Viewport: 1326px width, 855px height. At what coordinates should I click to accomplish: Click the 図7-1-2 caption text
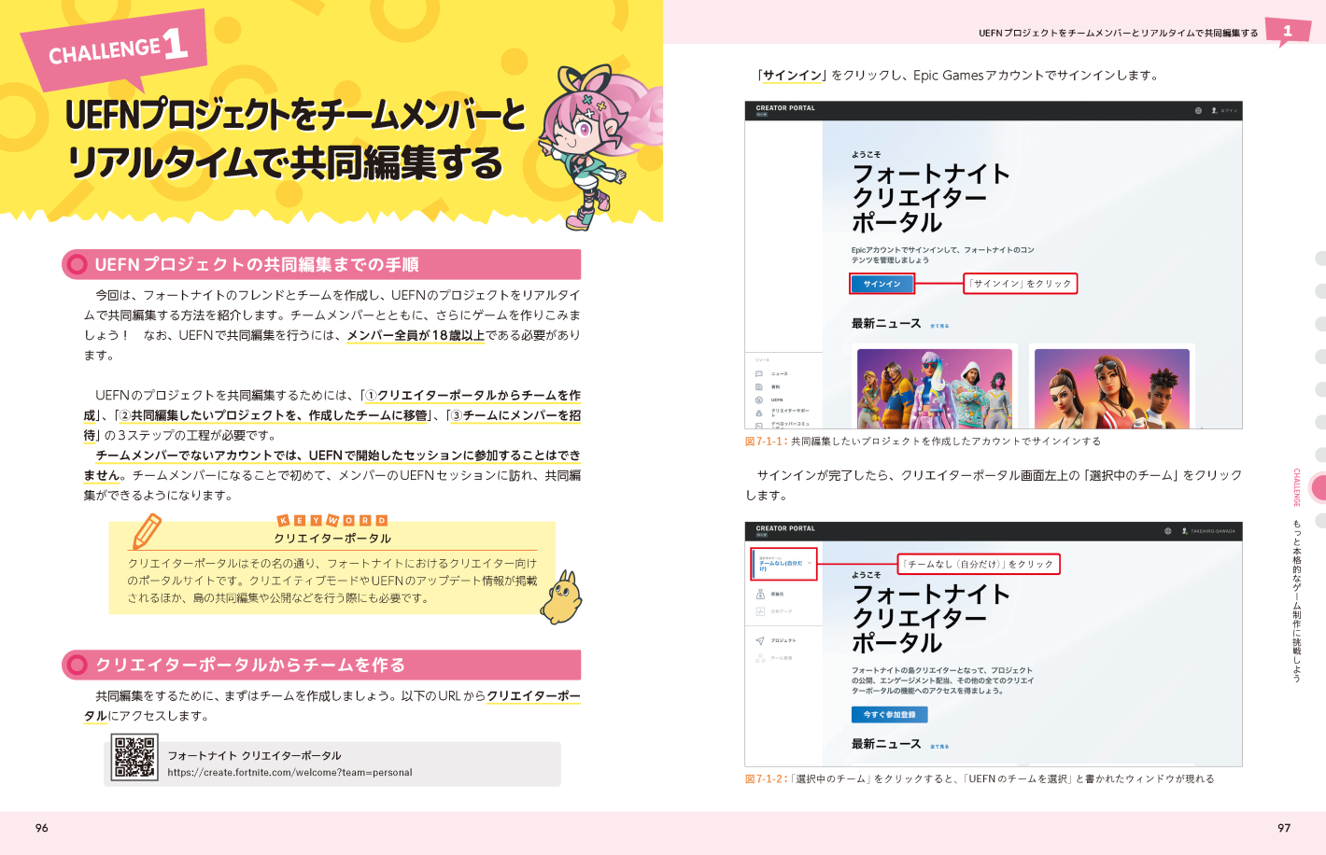click(980, 778)
